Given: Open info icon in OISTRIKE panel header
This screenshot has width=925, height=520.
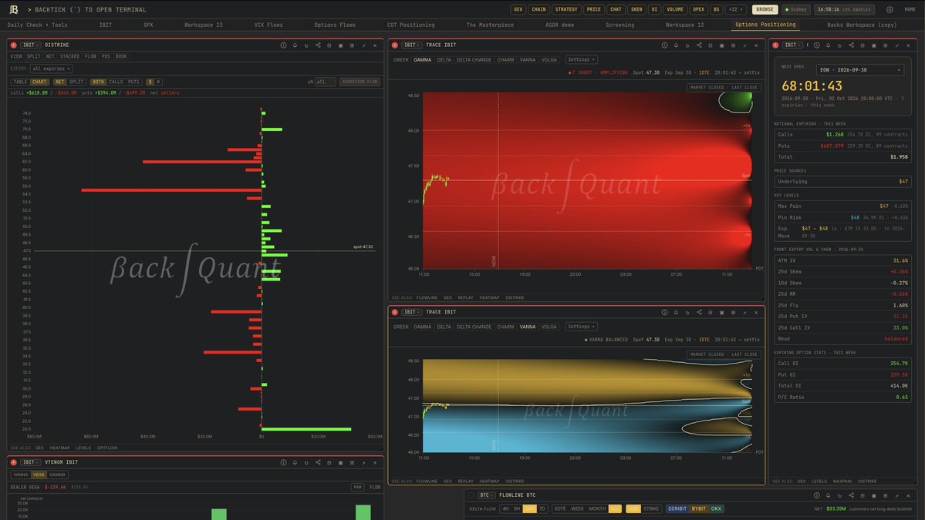Looking at the screenshot, I should pos(283,45).
